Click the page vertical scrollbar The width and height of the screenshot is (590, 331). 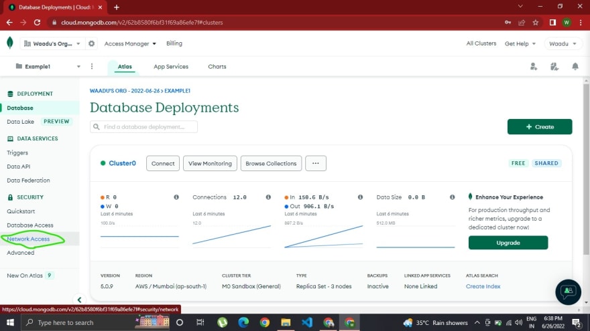pyautogui.click(x=586, y=171)
